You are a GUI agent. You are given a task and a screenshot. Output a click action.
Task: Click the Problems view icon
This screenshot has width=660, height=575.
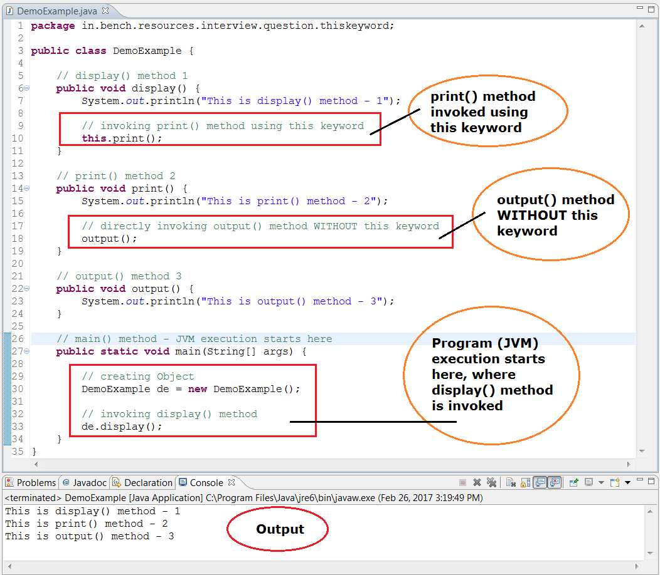(8, 482)
